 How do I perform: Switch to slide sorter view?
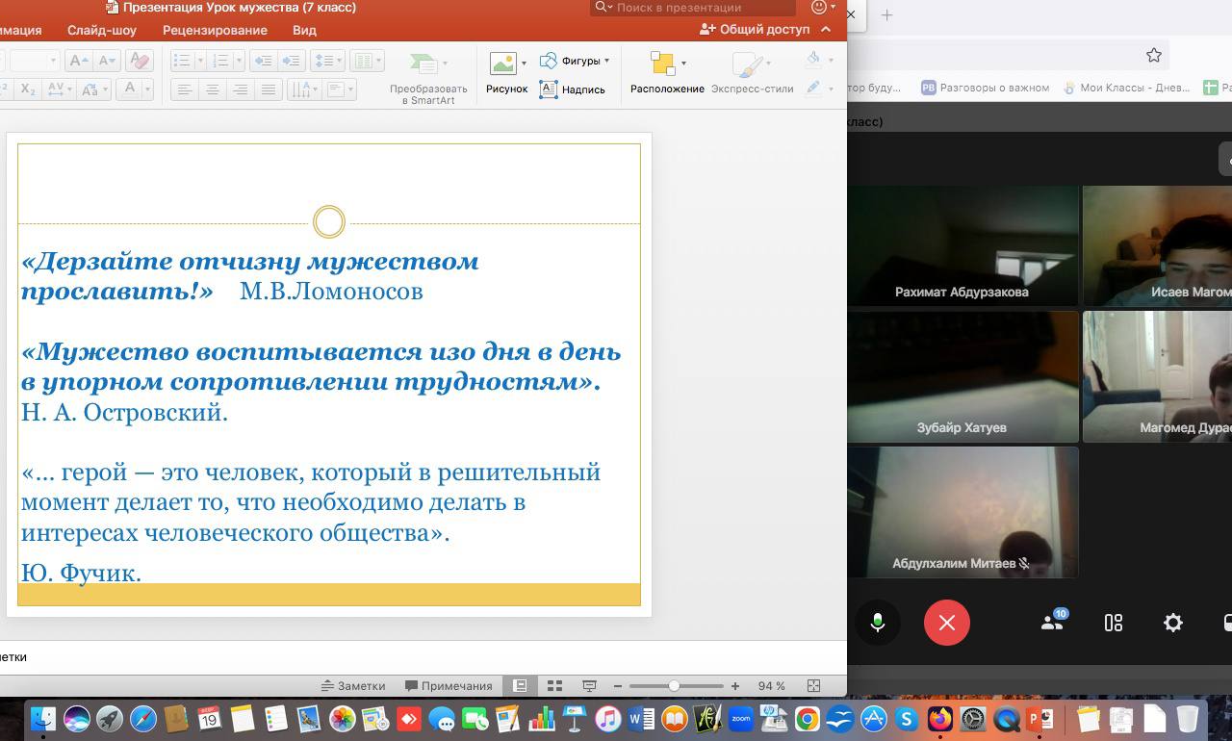[554, 686]
